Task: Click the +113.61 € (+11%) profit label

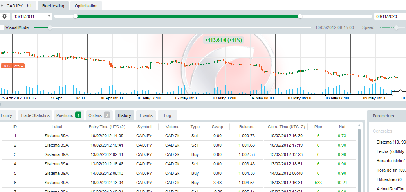Action: [x=224, y=40]
